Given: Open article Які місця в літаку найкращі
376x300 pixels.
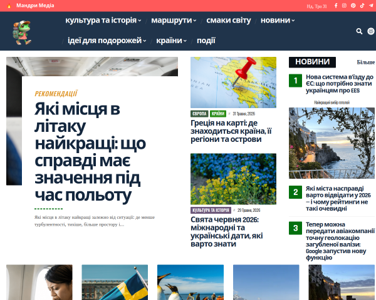Looking at the screenshot, I should [90, 152].
